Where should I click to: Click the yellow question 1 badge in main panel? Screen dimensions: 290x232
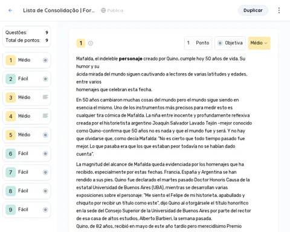[81, 43]
